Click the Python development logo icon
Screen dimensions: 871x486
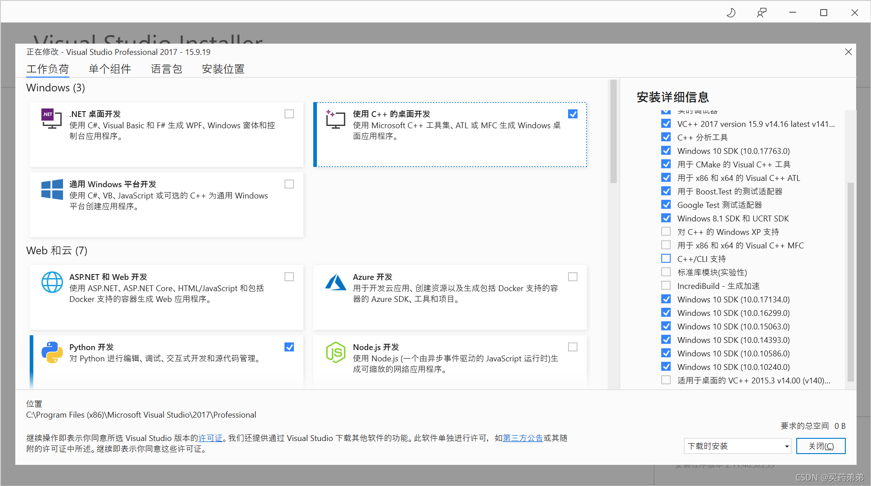52,352
